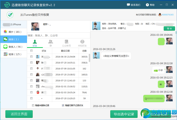Click friend avatar in the 110(3) row
Screen dimensions: 177x120
[37, 86]
